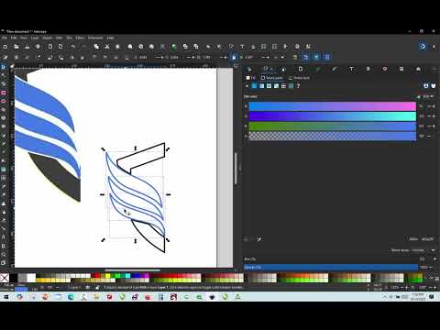Adjust the alpha checkered slider
Screen dimensions: 440x330
[333, 136]
